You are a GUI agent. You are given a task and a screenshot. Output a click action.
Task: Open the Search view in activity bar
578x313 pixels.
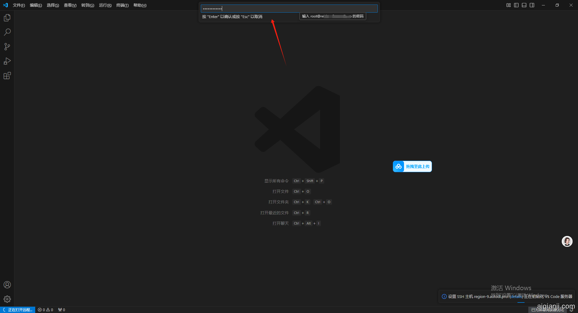click(7, 32)
